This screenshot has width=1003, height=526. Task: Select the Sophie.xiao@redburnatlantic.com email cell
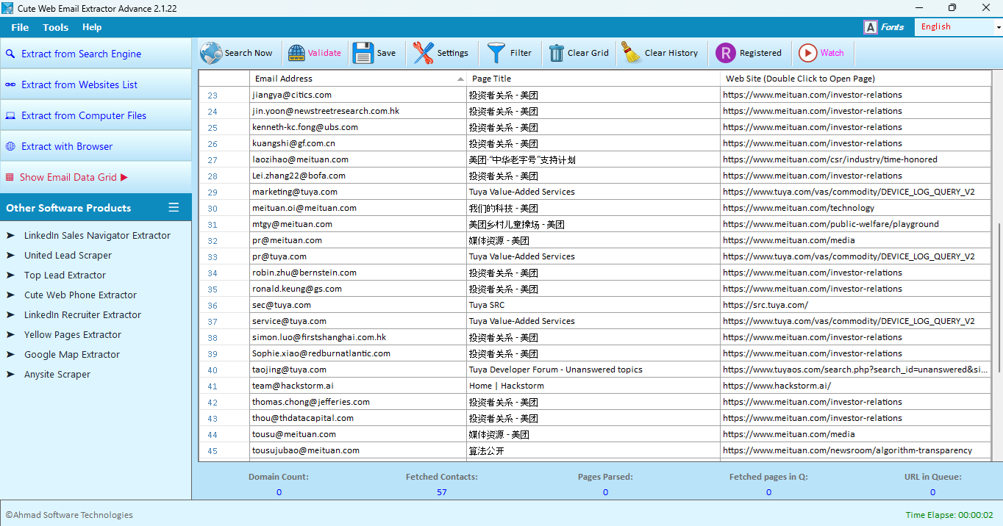coord(358,353)
